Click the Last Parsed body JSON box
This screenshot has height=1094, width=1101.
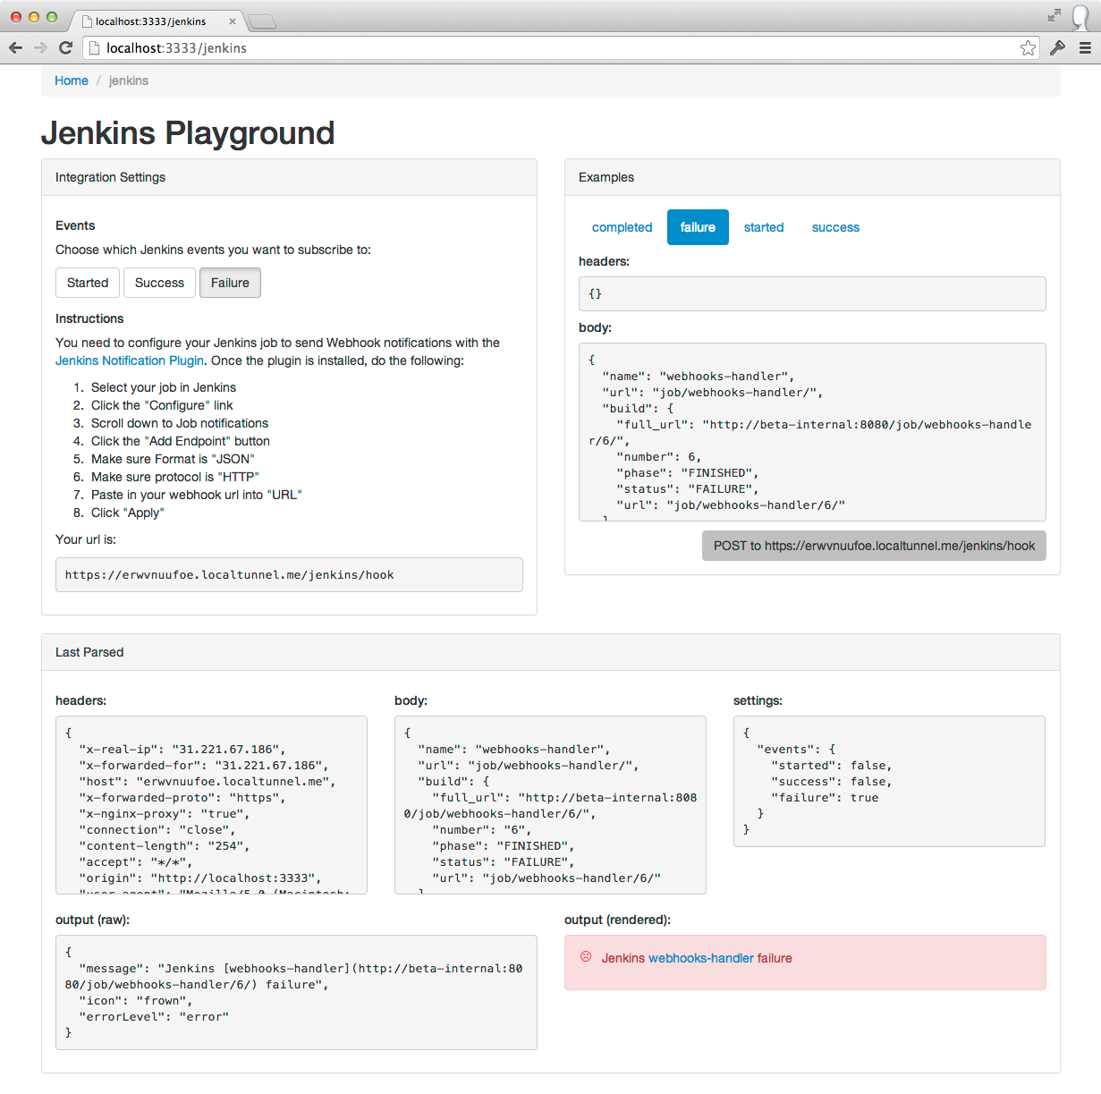click(550, 805)
